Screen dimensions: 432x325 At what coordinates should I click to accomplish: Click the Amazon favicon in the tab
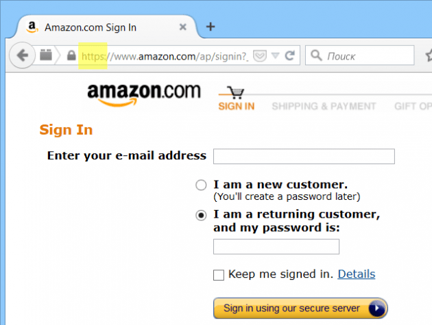pyautogui.click(x=32, y=27)
